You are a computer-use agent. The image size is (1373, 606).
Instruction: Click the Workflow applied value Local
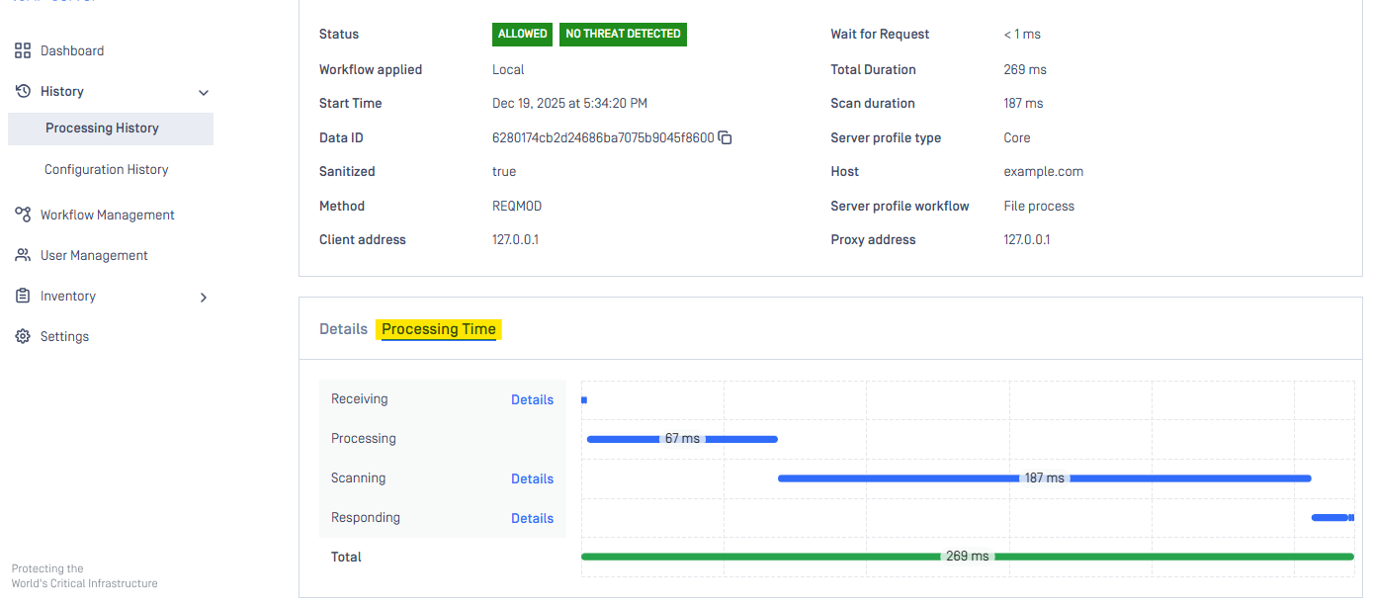(508, 69)
